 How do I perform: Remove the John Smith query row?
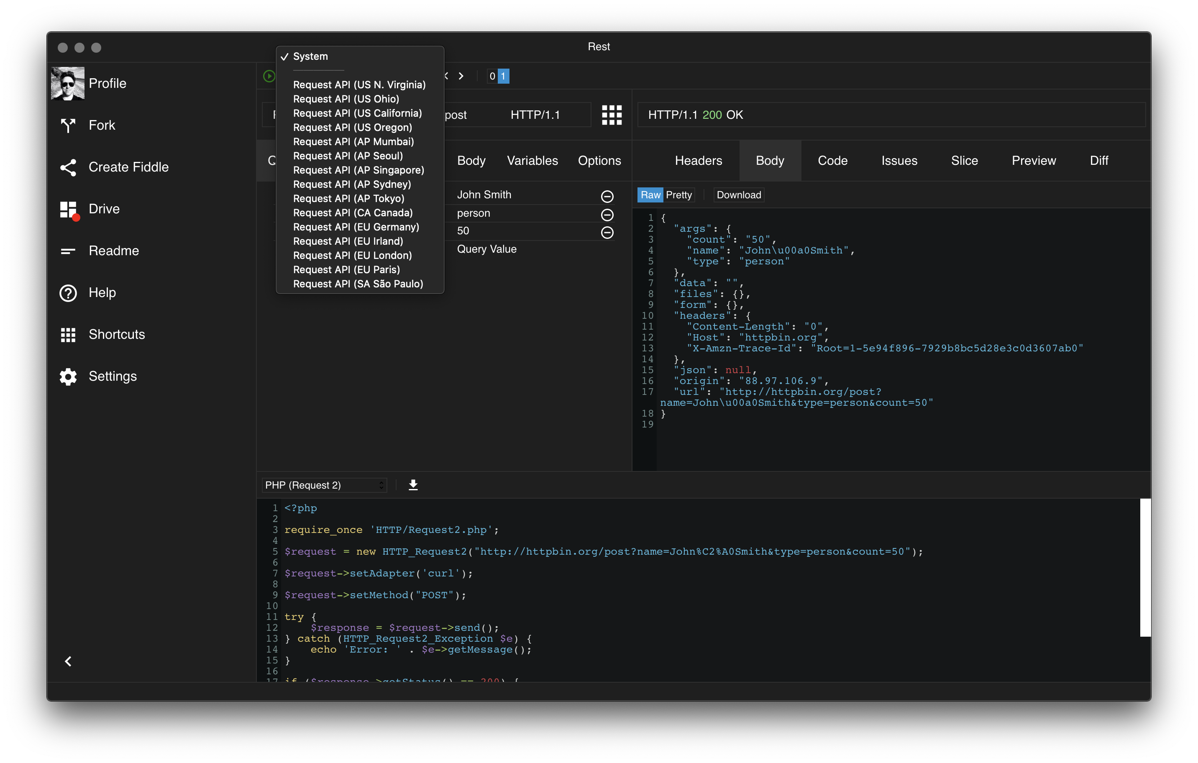pyautogui.click(x=607, y=197)
